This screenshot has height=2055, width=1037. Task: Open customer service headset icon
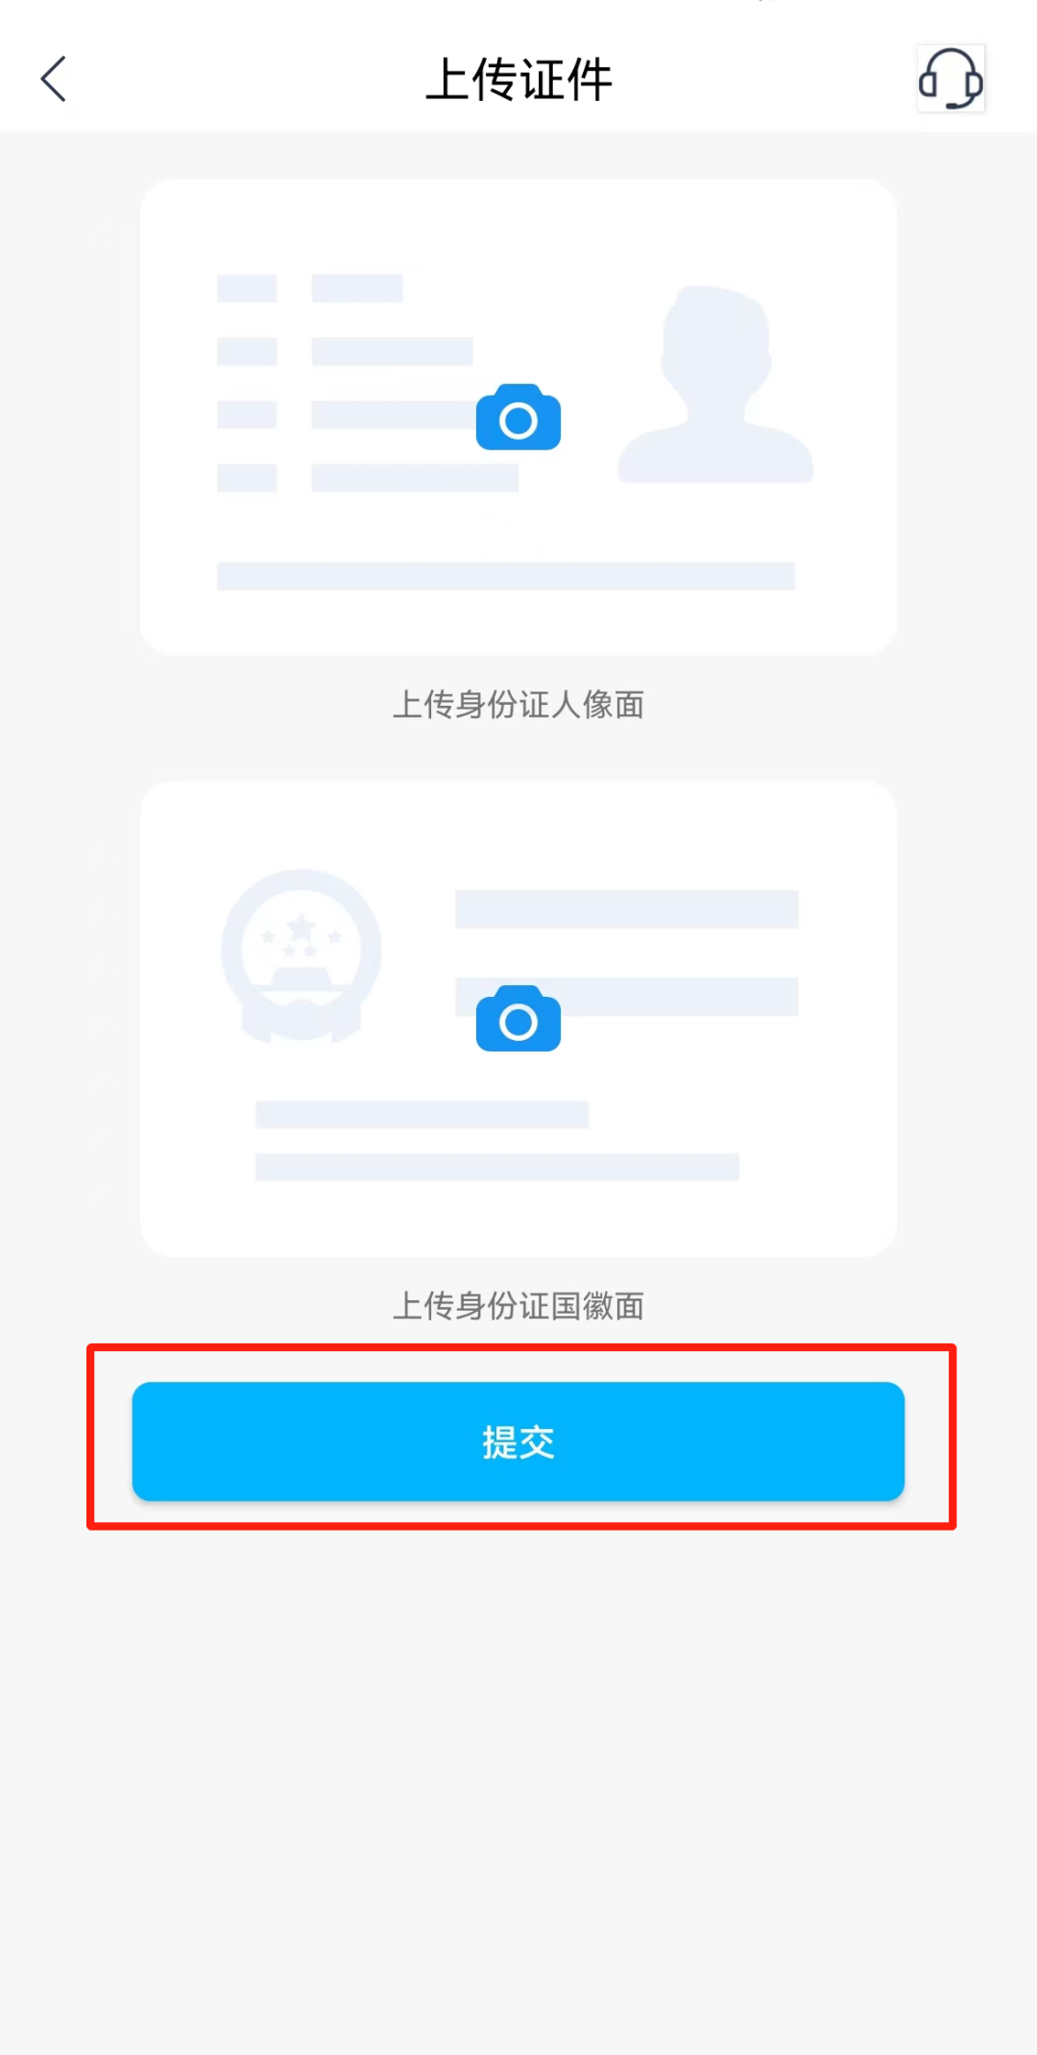(951, 79)
